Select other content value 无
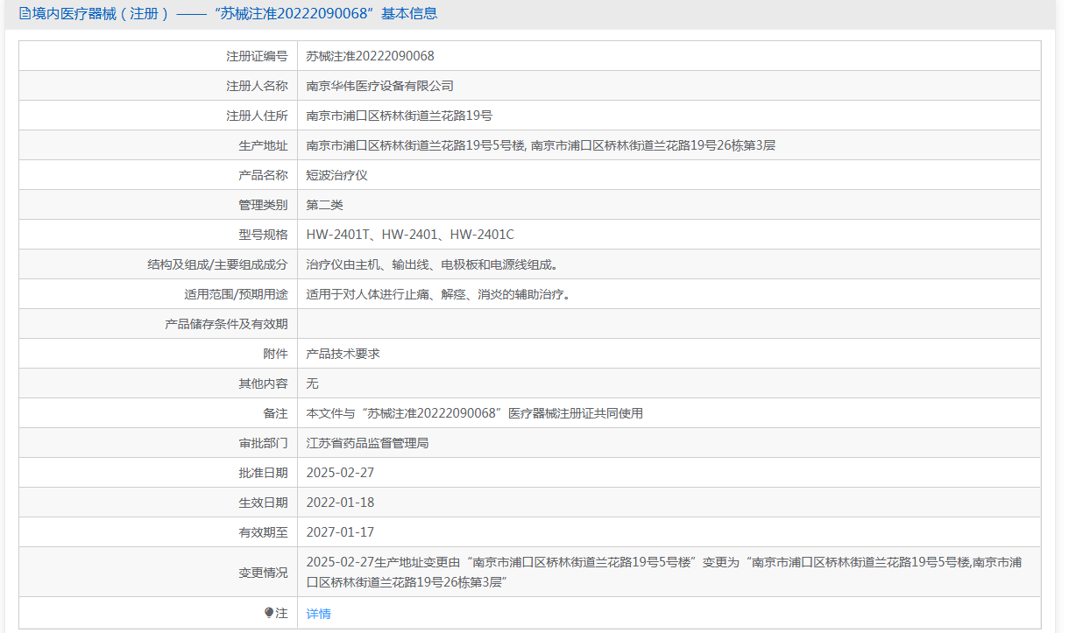The height and width of the screenshot is (633, 1076). [x=313, y=383]
